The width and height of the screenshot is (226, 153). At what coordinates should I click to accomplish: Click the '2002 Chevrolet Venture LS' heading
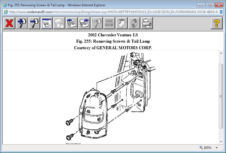113,35
